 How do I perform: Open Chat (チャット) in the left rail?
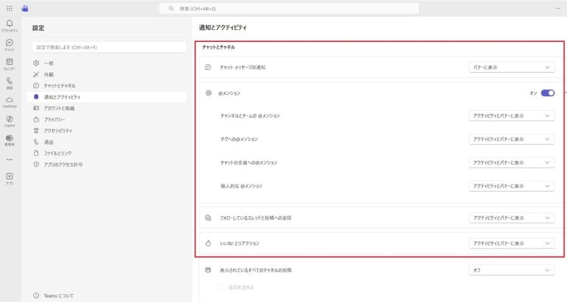pos(10,44)
